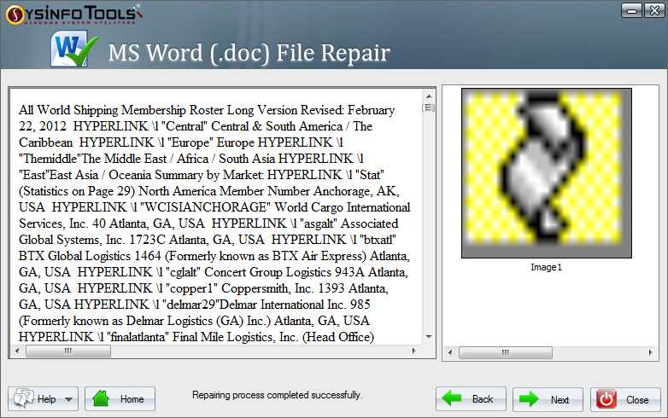Click text 'Final Mile Logistics, Inc.'
Screen dimensions: 668x418
(x=235, y=337)
